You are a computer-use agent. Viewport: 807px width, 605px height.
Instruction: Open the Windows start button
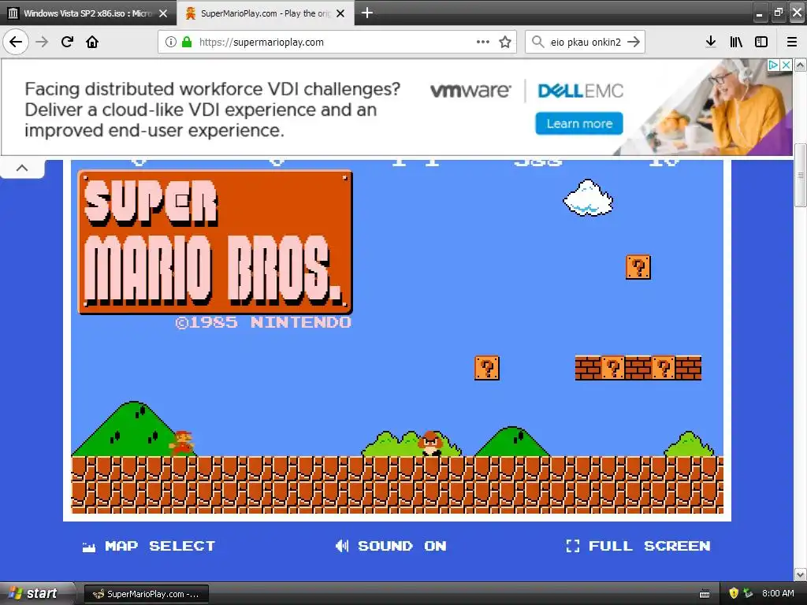[36, 594]
